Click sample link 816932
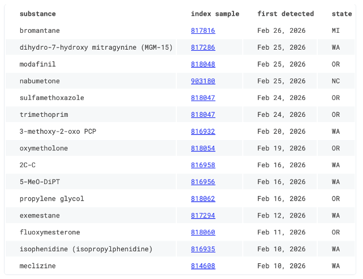 [202, 132]
